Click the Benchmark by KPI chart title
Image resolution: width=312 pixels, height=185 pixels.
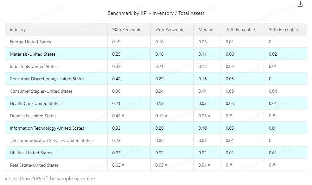156,13
